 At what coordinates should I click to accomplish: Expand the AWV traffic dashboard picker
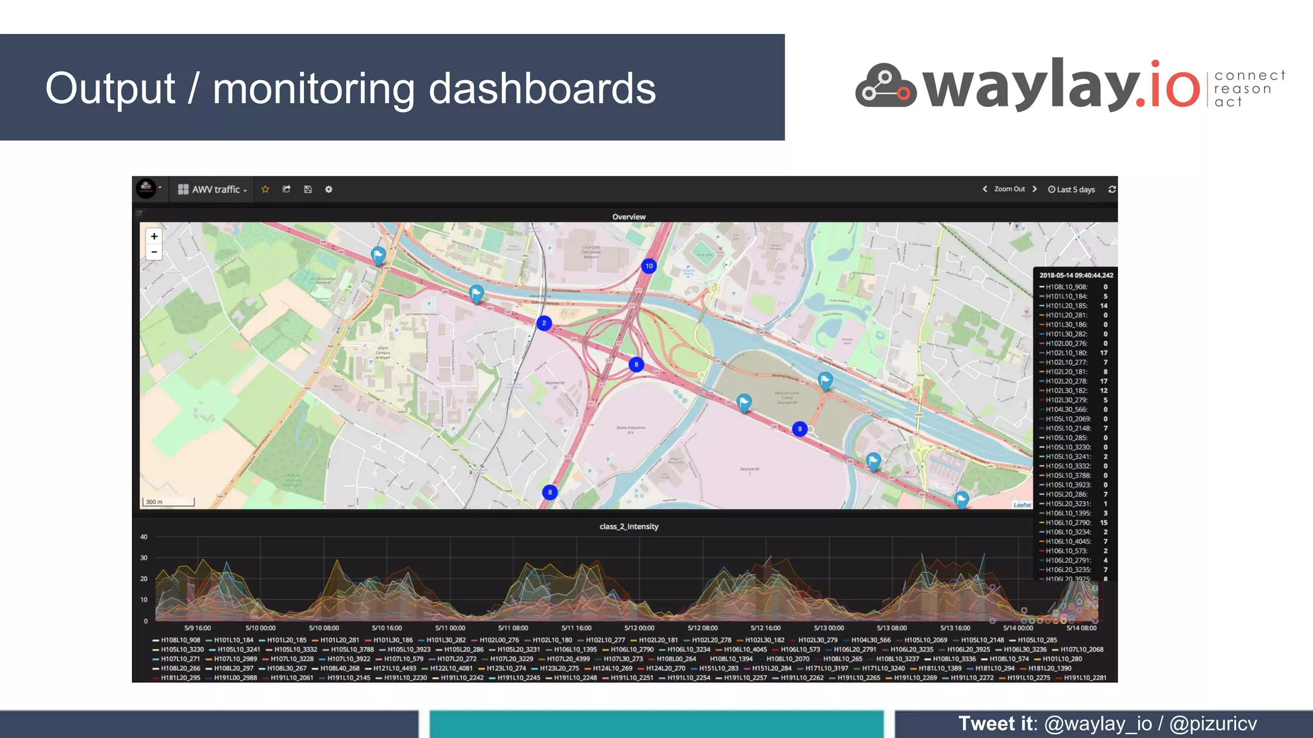[x=212, y=190]
